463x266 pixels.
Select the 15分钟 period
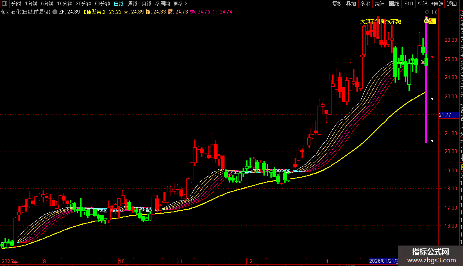[x=65, y=4]
